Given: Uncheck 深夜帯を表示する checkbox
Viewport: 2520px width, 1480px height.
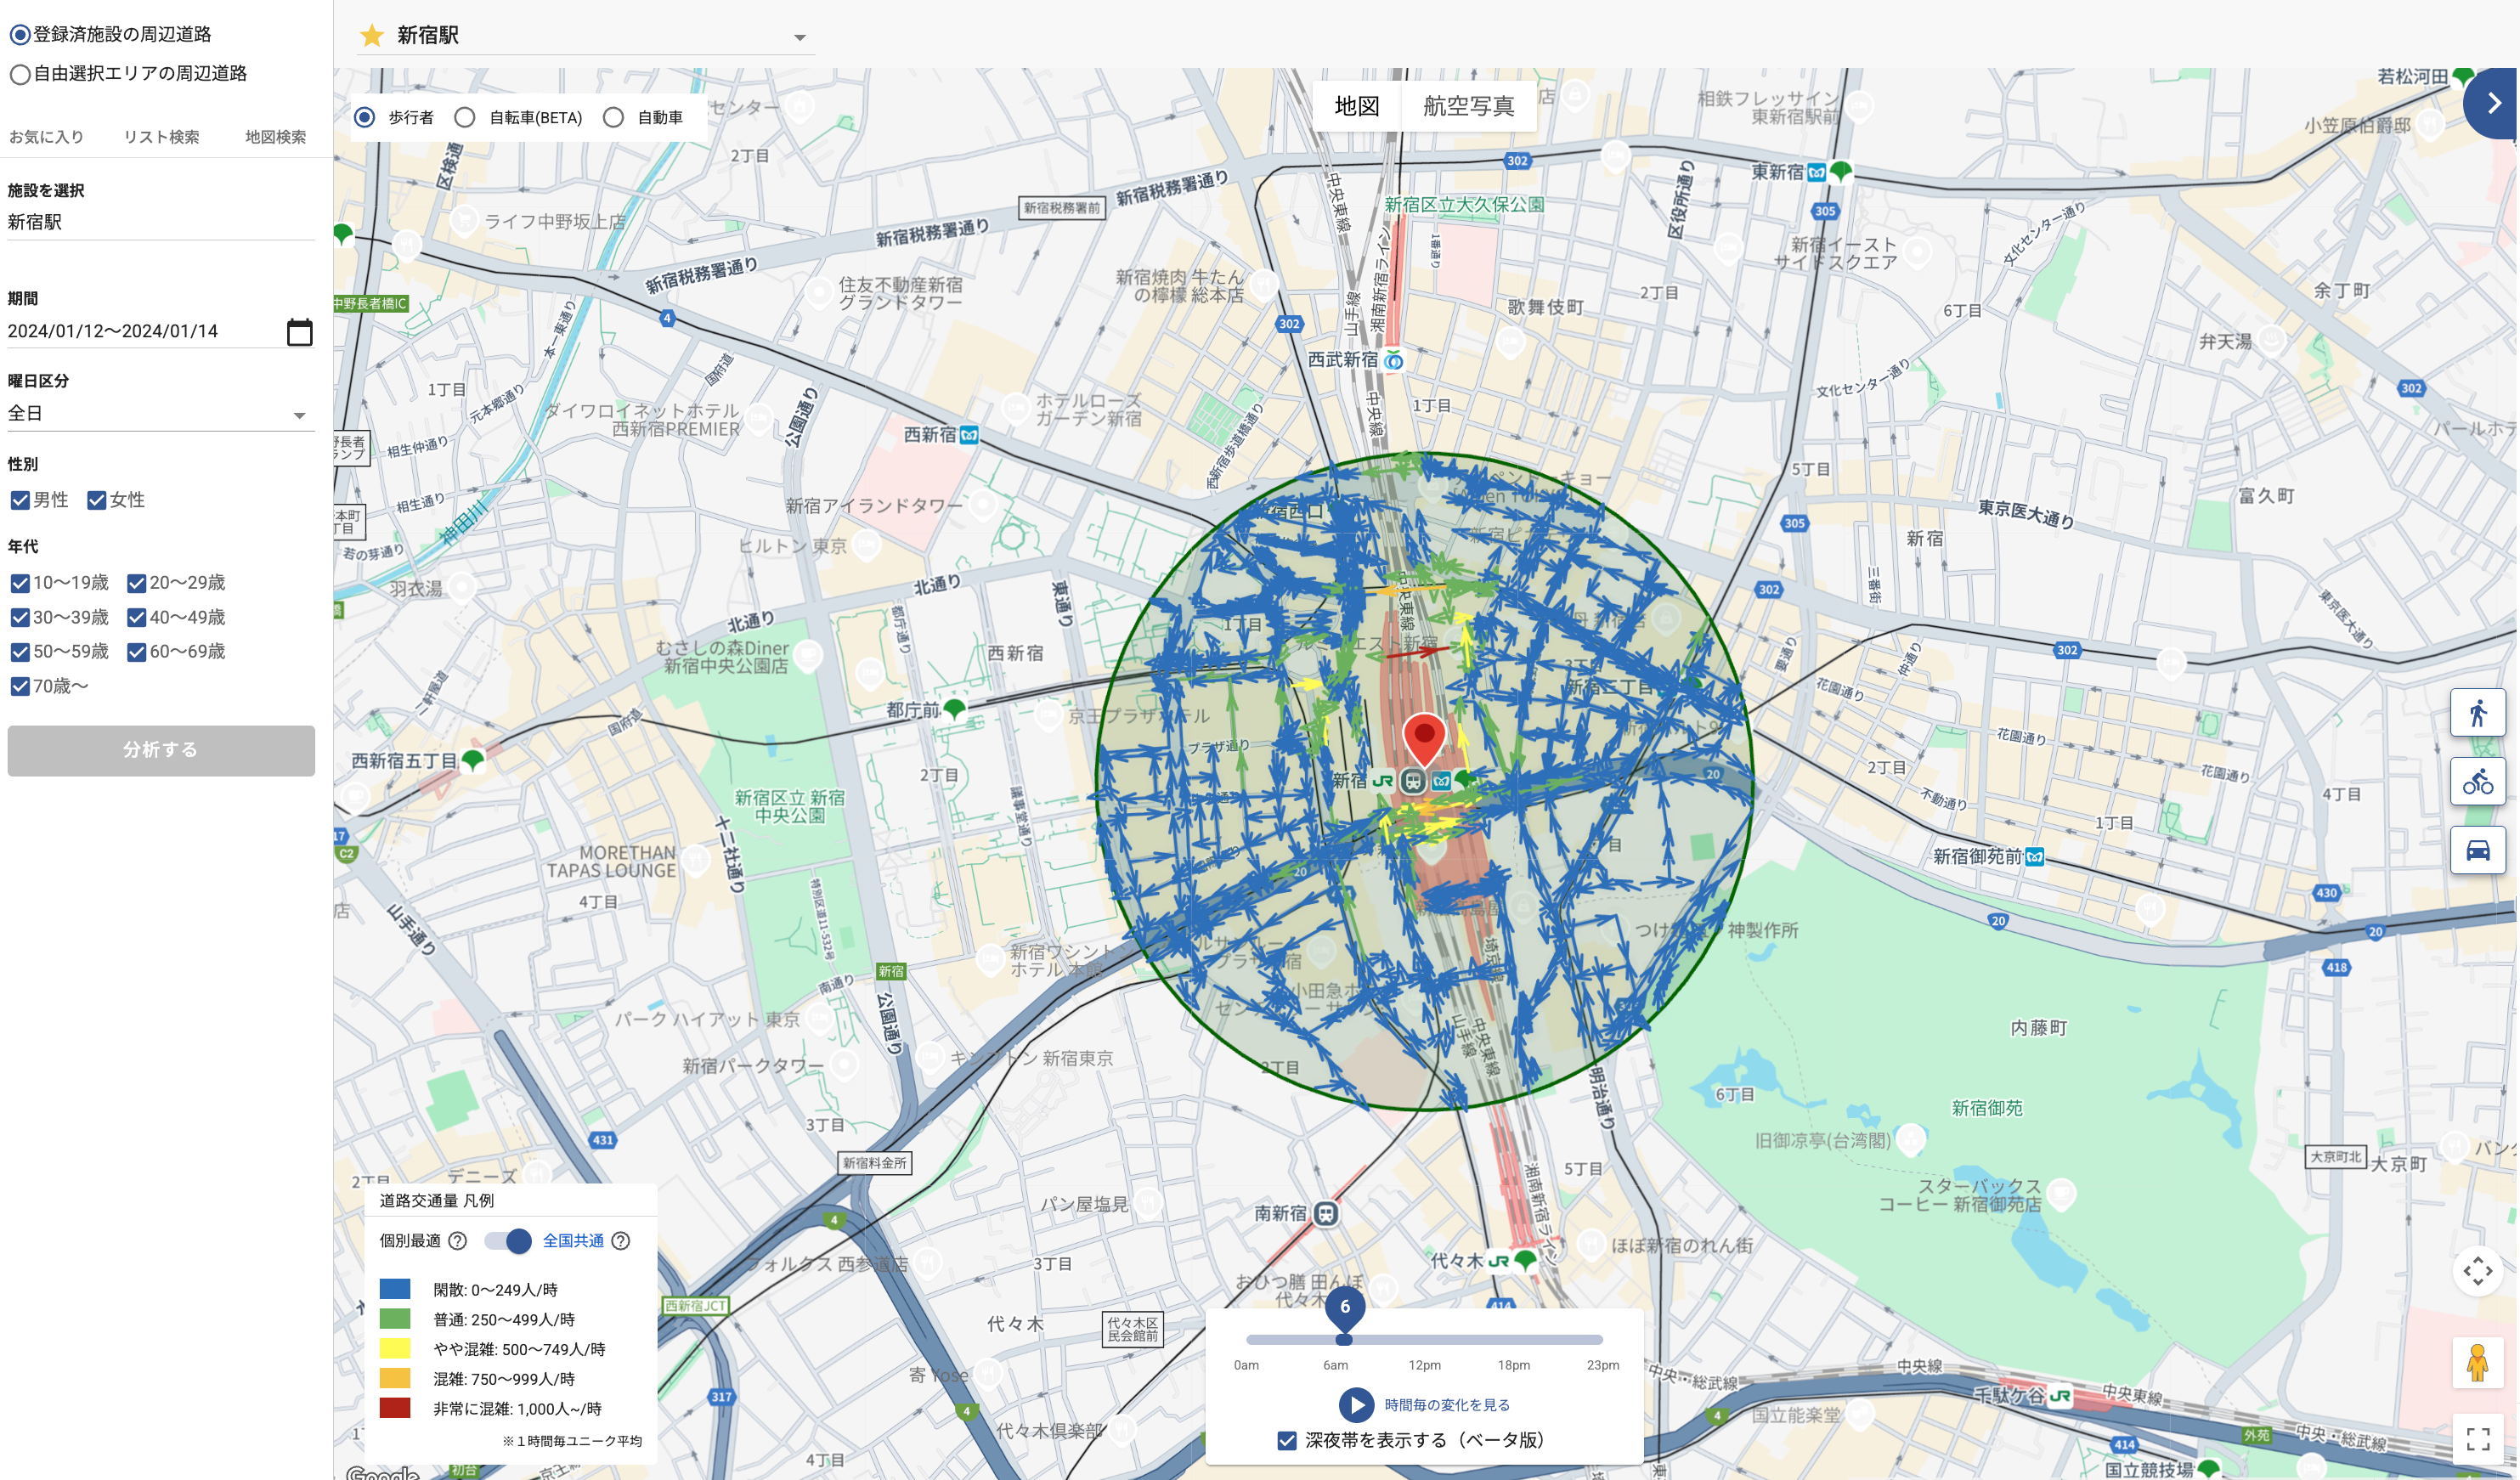Looking at the screenshot, I should tap(1287, 1440).
